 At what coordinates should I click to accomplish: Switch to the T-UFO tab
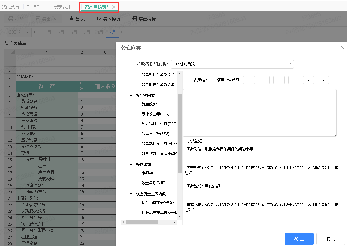pos(33,7)
